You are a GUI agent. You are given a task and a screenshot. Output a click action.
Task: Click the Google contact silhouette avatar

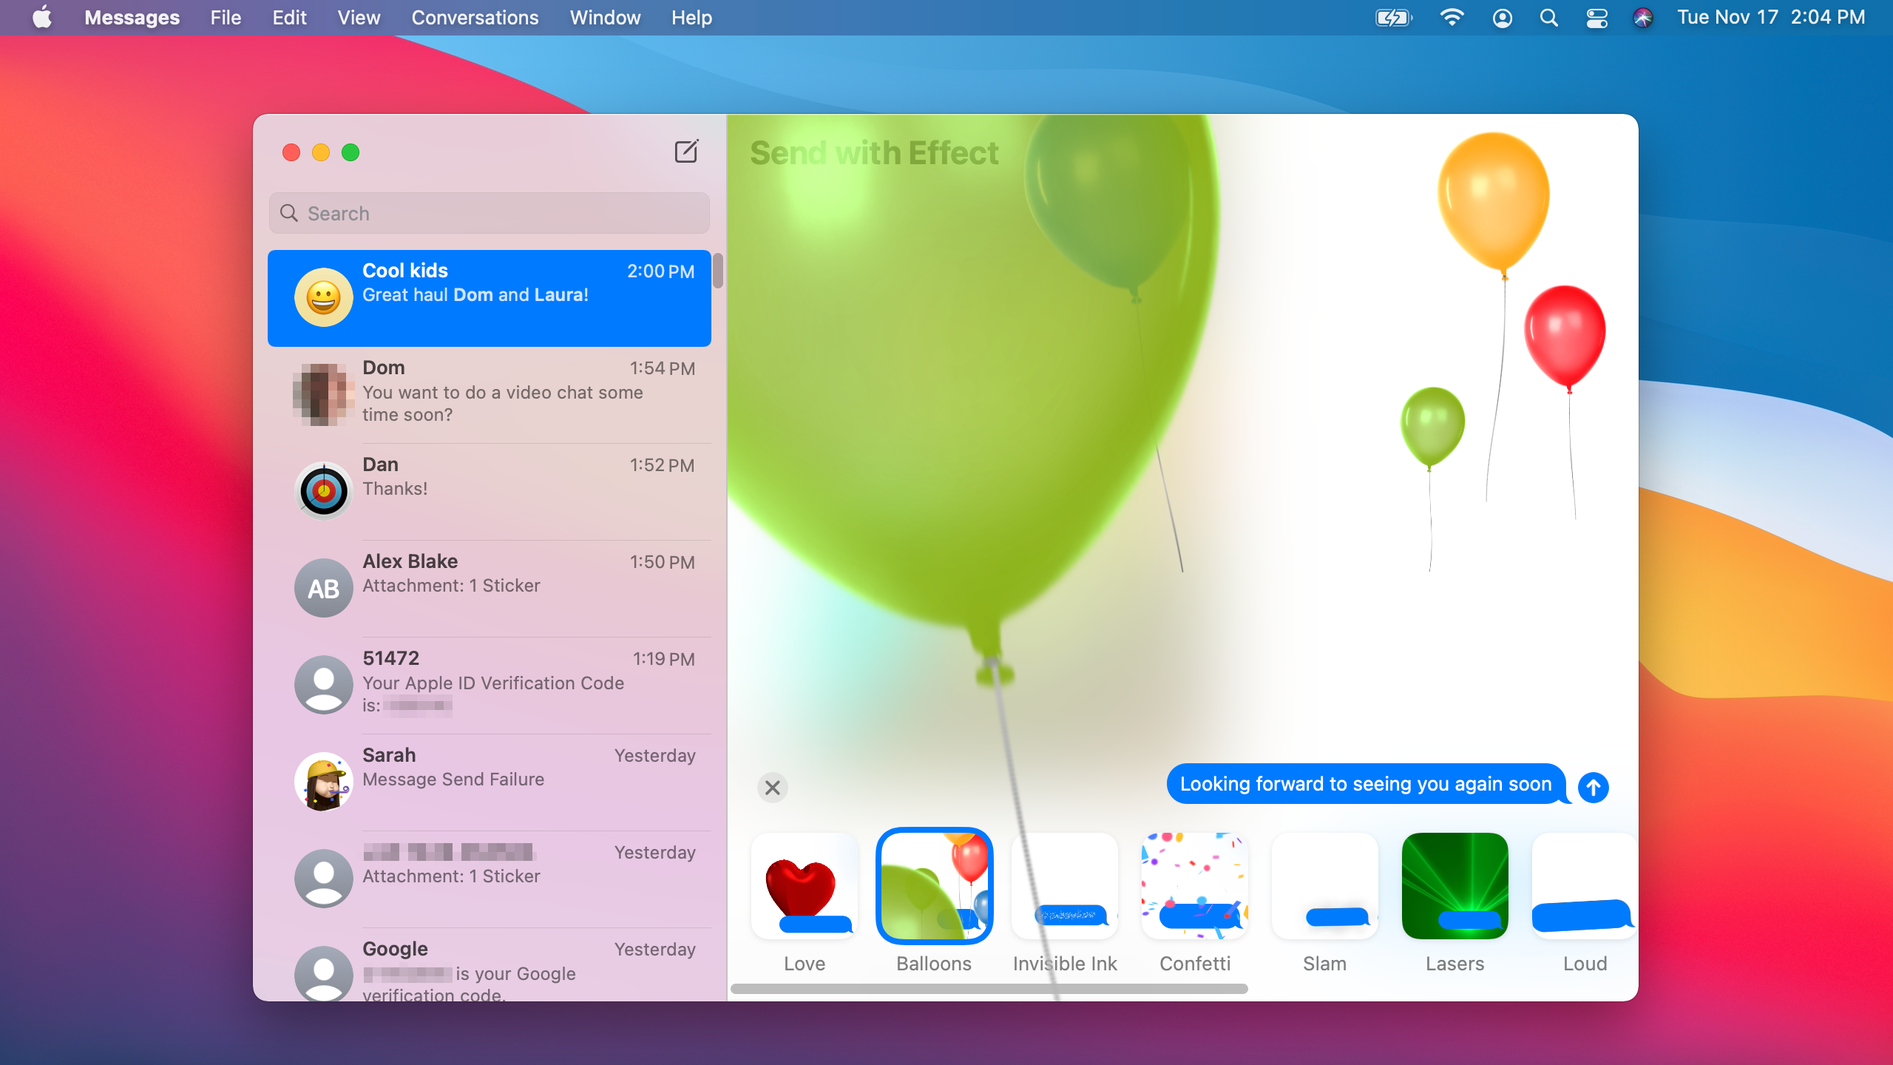[324, 973]
